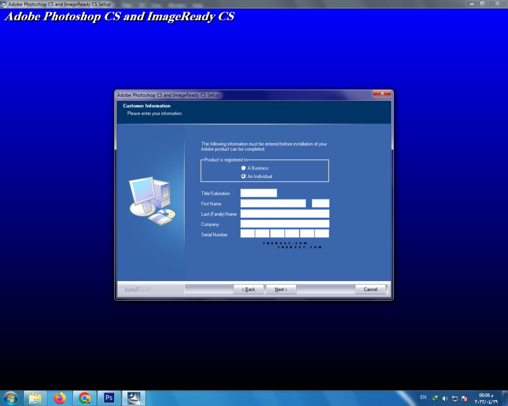Proceed with the Next button
The image size is (508, 406).
pyautogui.click(x=281, y=290)
